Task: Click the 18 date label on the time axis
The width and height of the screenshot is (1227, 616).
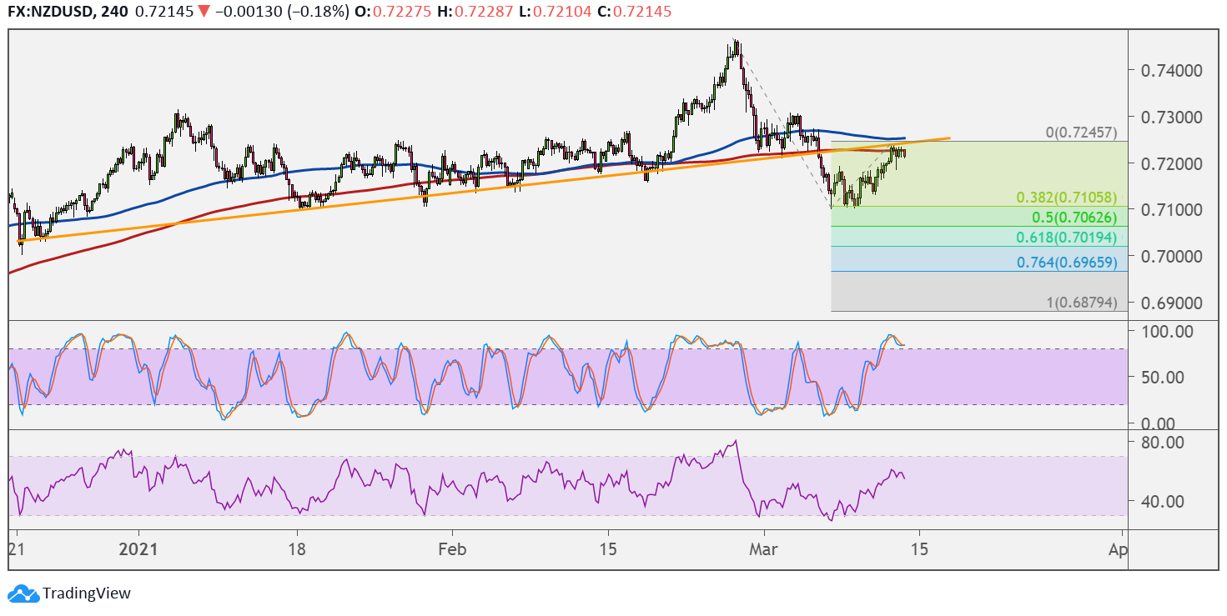Action: click(296, 549)
